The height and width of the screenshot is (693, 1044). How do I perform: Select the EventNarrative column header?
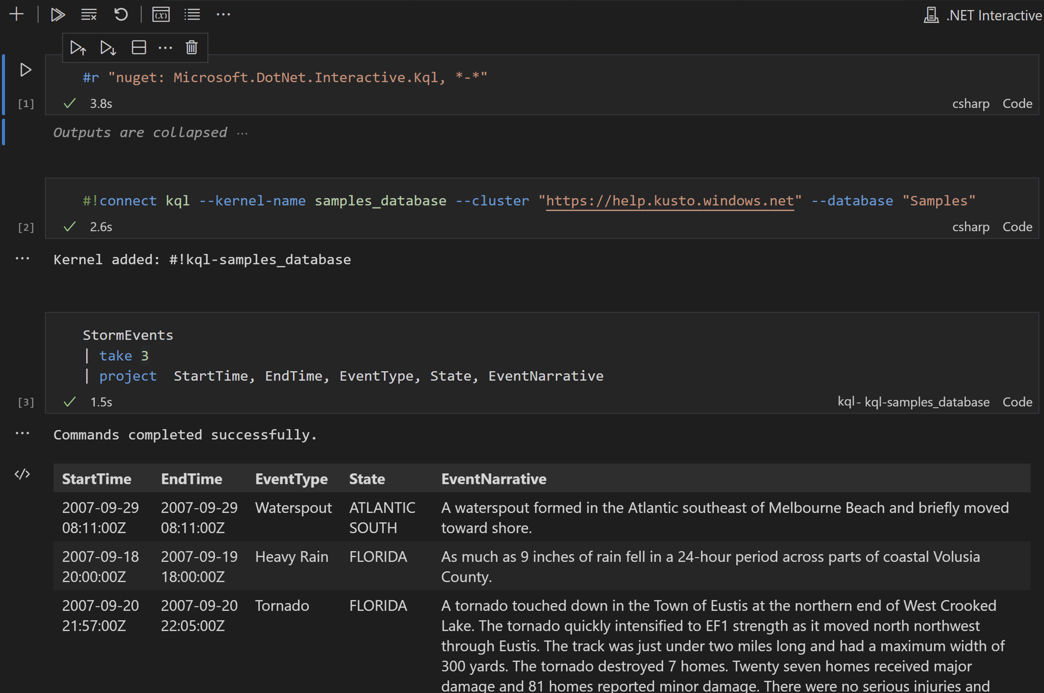(x=493, y=479)
